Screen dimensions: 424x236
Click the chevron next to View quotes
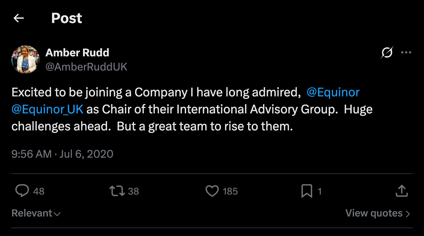[x=408, y=214]
